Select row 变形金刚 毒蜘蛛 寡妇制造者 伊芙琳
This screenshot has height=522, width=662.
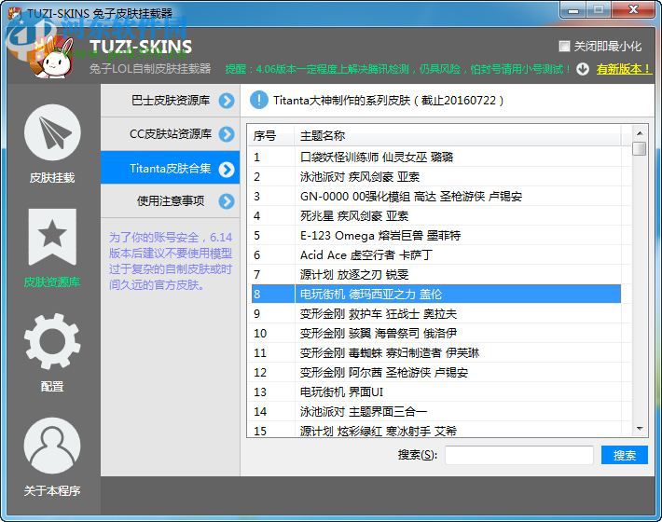tap(434, 352)
